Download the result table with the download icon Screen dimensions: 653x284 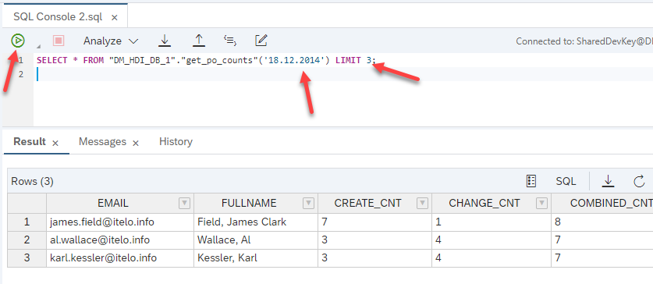point(608,181)
